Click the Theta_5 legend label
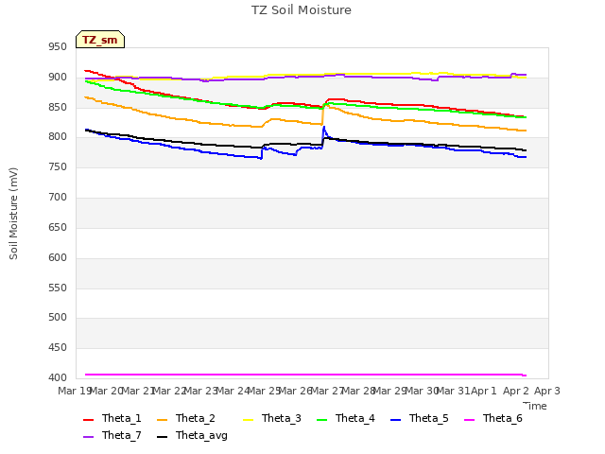Screen dimensions: 605x454 click(428, 418)
